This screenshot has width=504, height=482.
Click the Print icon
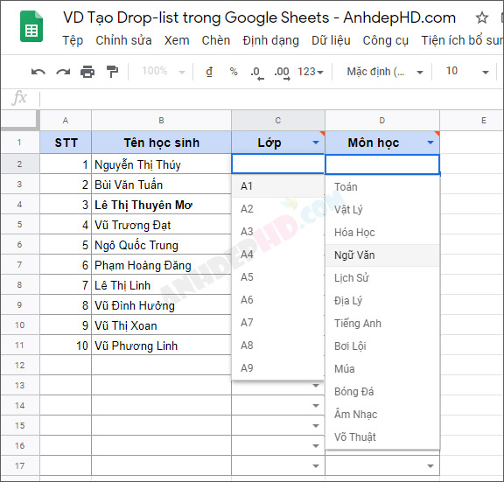[87, 72]
